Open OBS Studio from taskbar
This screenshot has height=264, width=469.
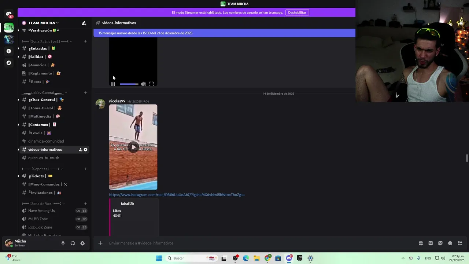pyautogui.click(x=235, y=258)
